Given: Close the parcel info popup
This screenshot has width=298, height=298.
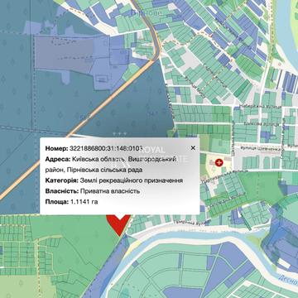Looking at the screenshot, I should click(x=193, y=148).
